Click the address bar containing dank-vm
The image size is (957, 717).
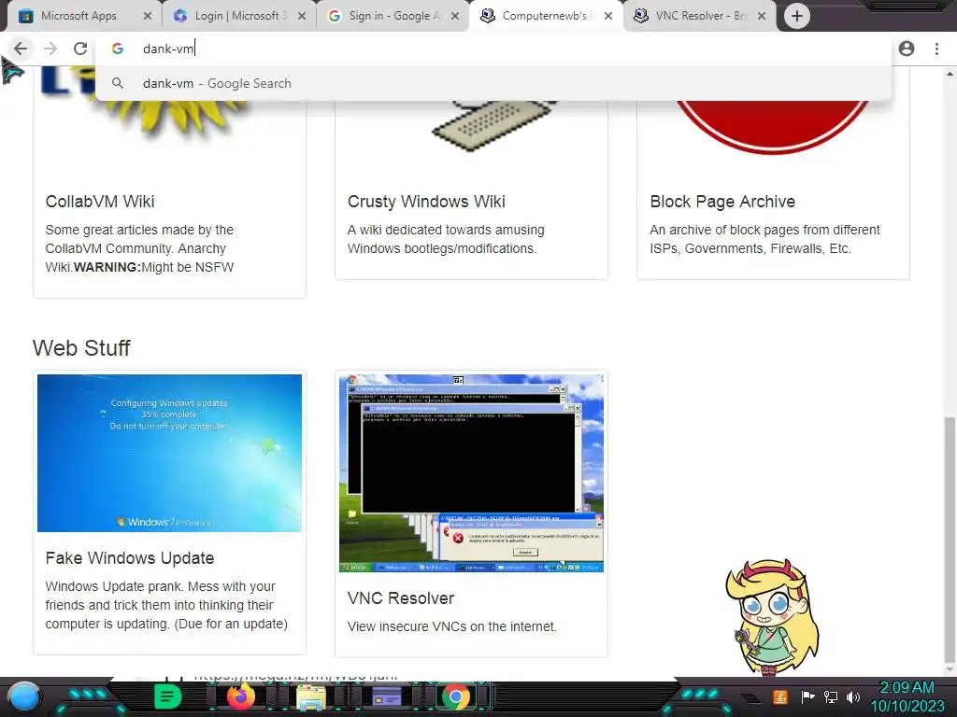pyautogui.click(x=493, y=49)
